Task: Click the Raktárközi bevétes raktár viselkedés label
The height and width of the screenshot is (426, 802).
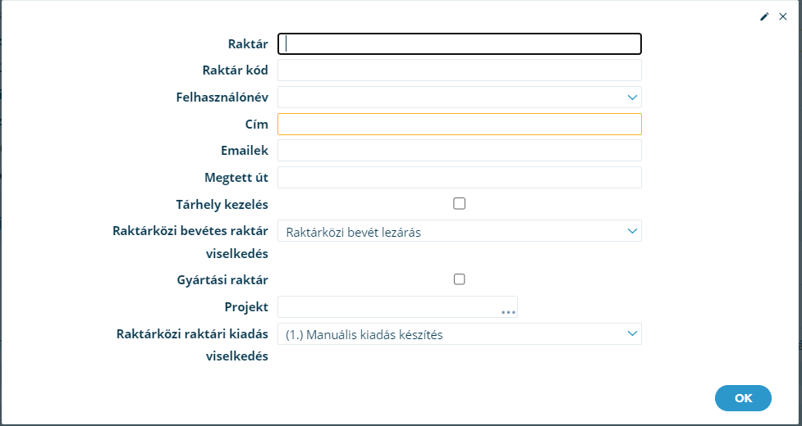Action: pyautogui.click(x=190, y=242)
